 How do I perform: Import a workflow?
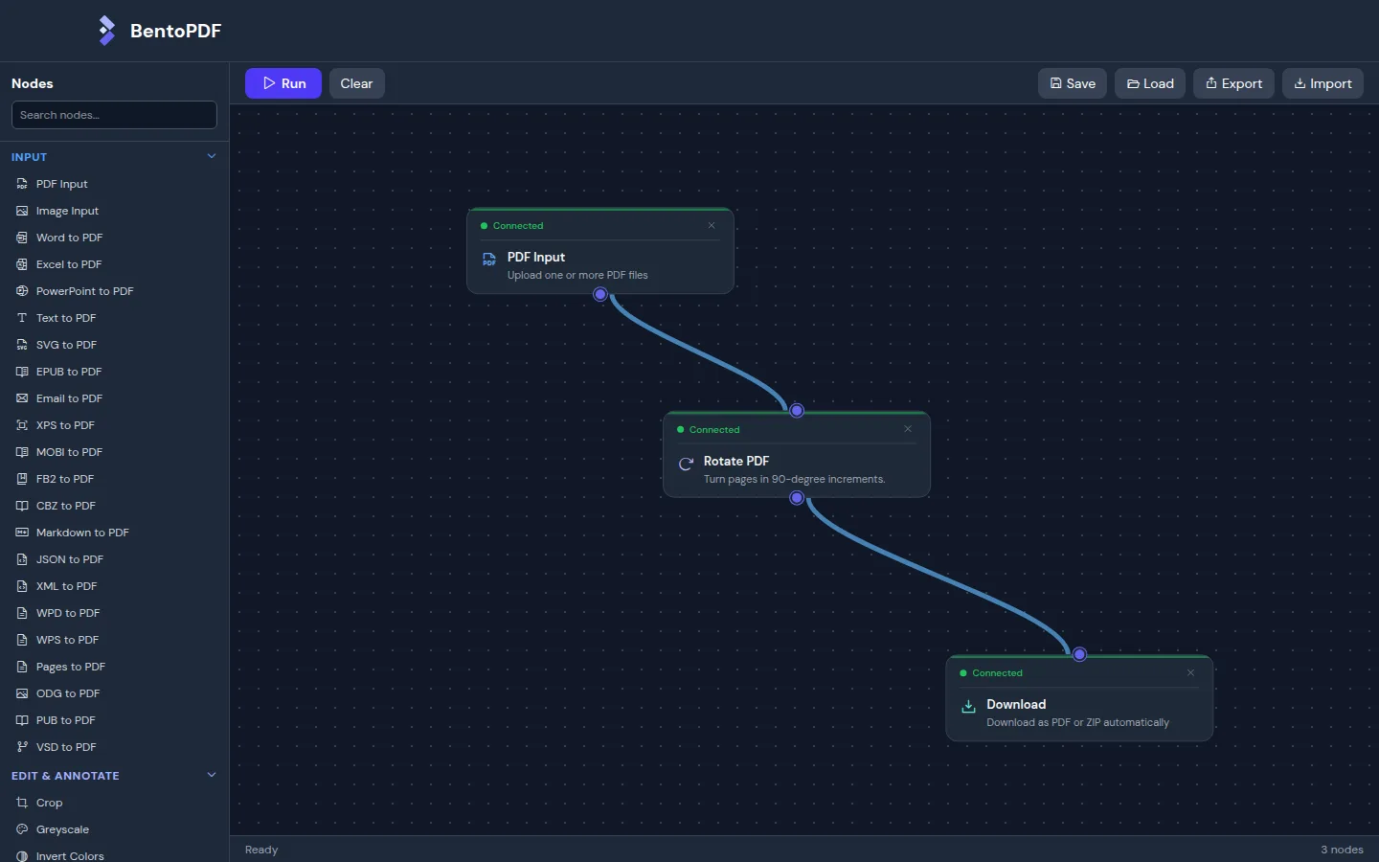[1322, 83]
